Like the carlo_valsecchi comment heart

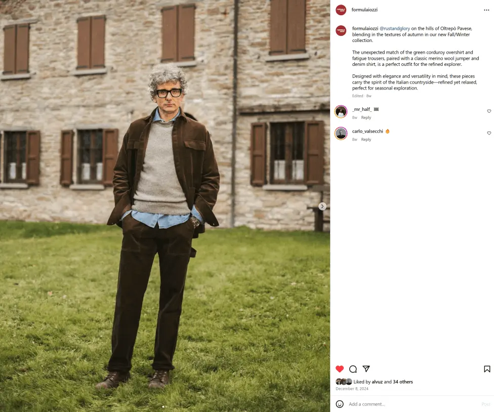(x=489, y=133)
